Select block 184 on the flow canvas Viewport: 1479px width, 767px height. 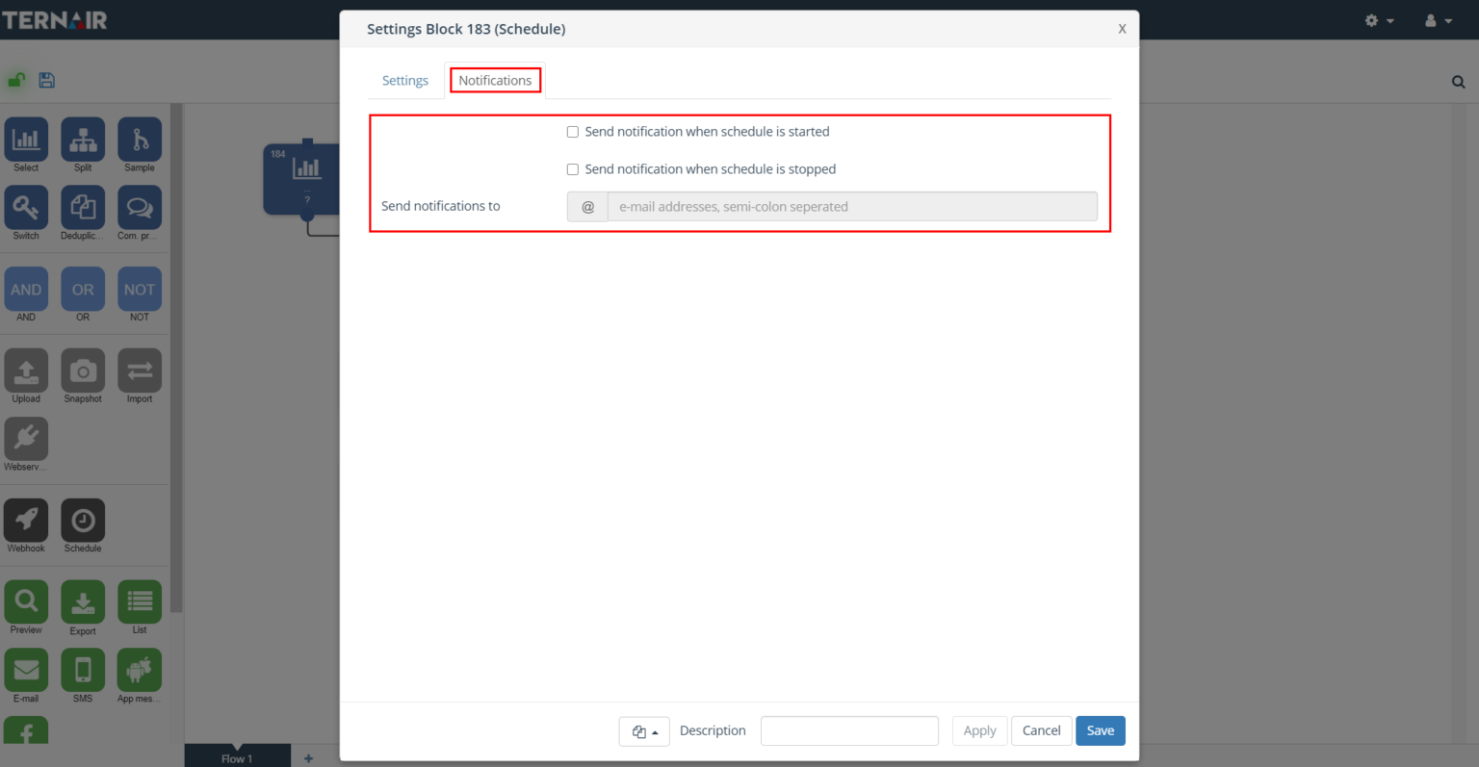coord(301,179)
